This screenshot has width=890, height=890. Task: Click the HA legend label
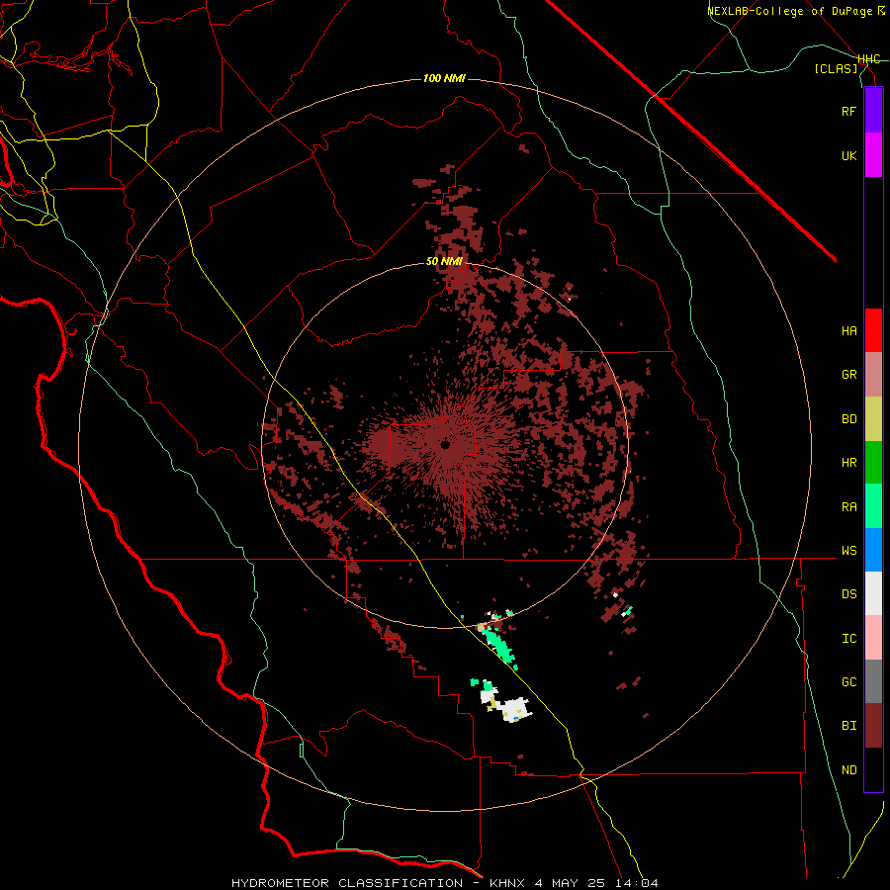click(x=848, y=330)
